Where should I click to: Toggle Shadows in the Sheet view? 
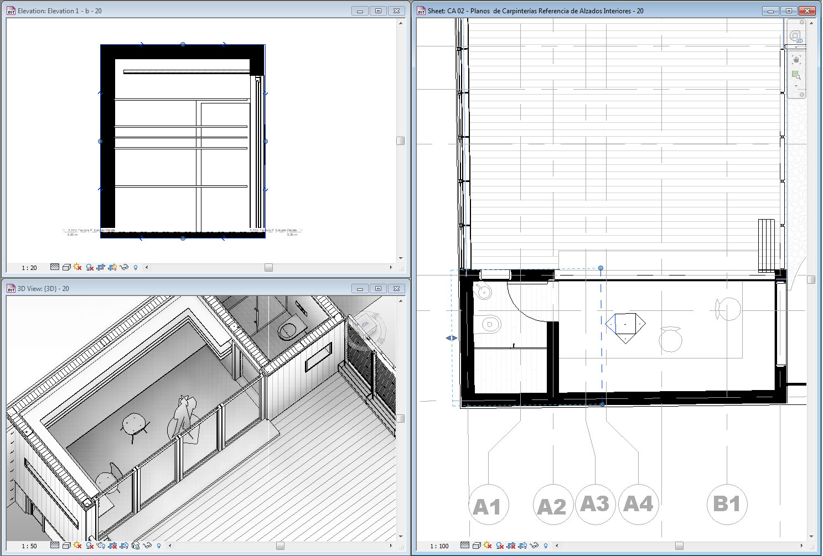point(500,545)
